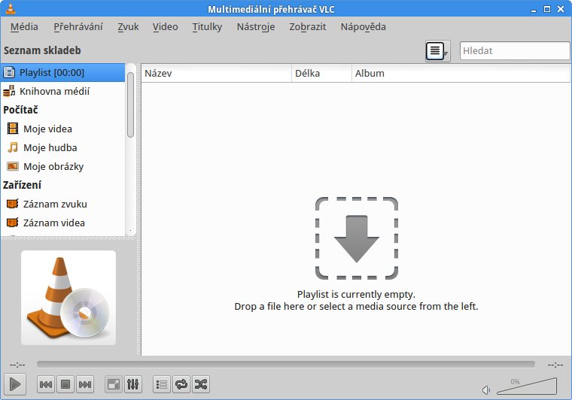Viewport: 572px width, 400px height.
Task: Open the Média menu
Action: coord(24,27)
